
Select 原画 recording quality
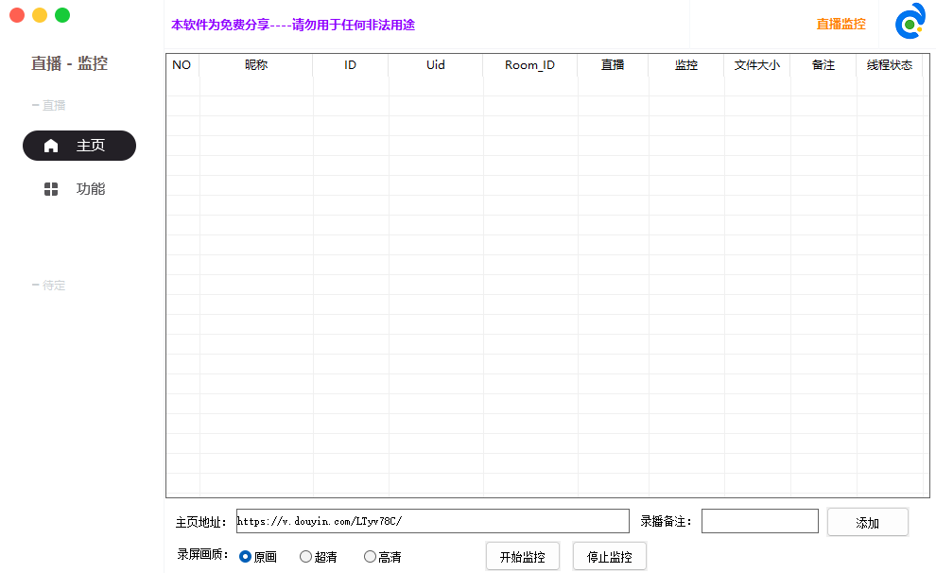pos(246,557)
